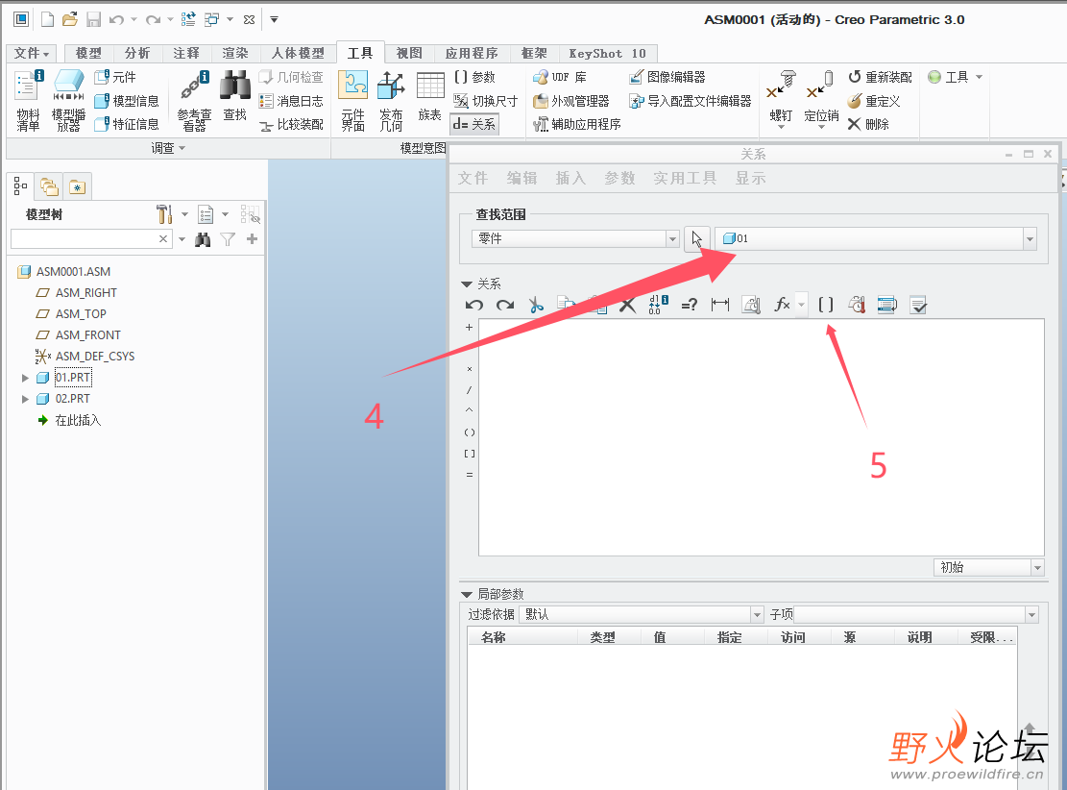Click the d= 关系 relations ribbon button
1067x790 pixels.
474,124
